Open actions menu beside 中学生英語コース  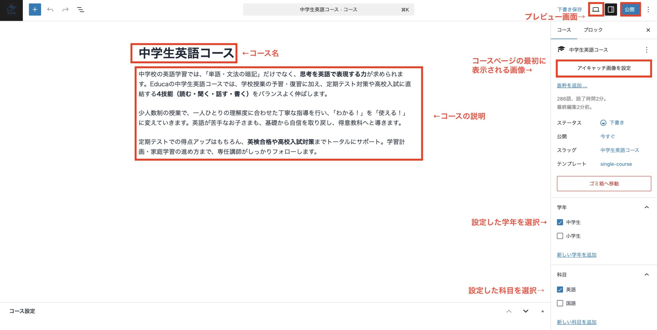click(646, 50)
